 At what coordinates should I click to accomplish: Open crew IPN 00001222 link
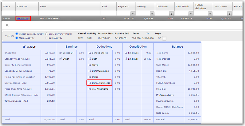[23, 19]
